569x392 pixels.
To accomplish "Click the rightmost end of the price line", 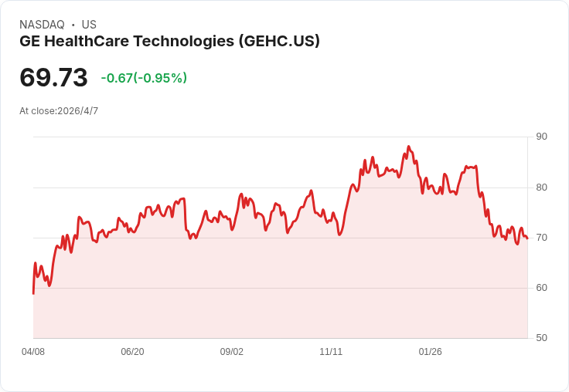I will 527,238.
